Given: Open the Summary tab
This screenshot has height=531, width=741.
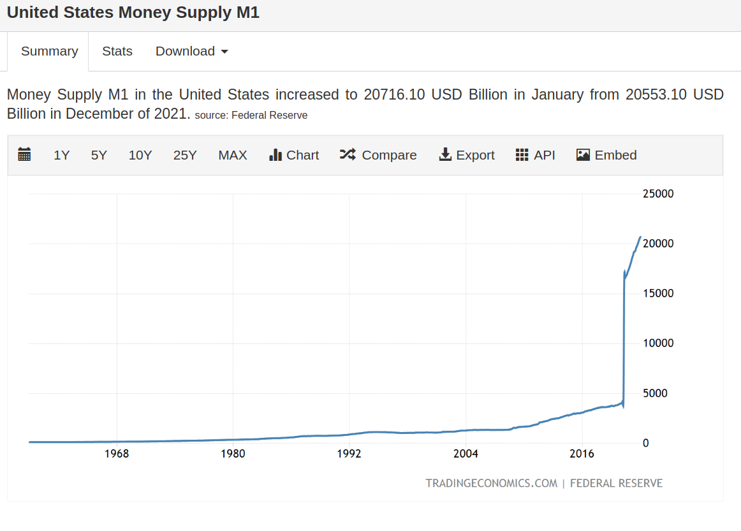Looking at the screenshot, I should pyautogui.click(x=49, y=51).
